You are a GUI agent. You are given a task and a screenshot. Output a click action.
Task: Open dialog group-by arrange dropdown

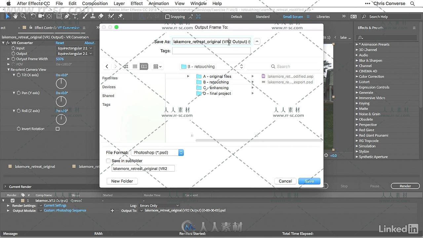point(158,66)
